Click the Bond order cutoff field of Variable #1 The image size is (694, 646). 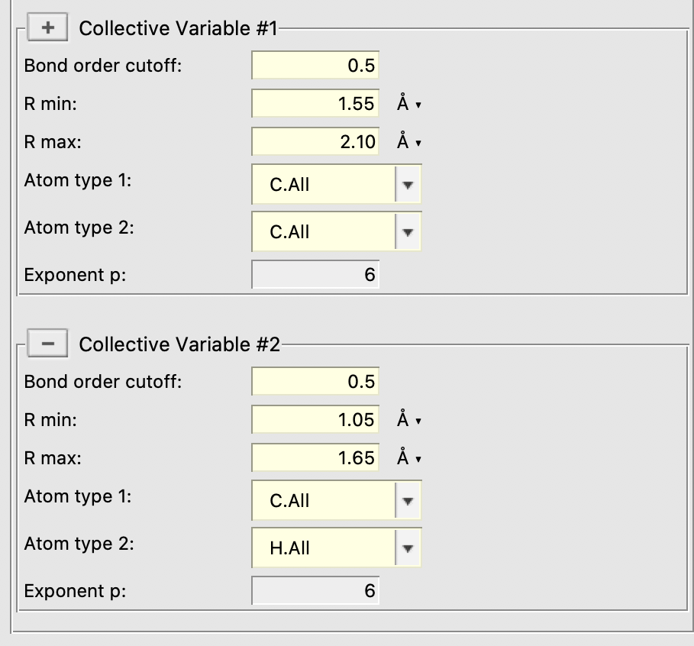[x=315, y=66]
